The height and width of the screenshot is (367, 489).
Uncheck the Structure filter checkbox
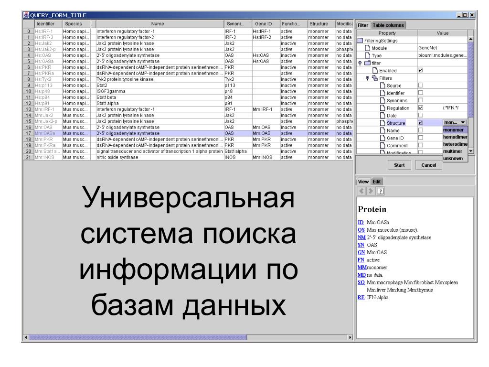(x=420, y=123)
